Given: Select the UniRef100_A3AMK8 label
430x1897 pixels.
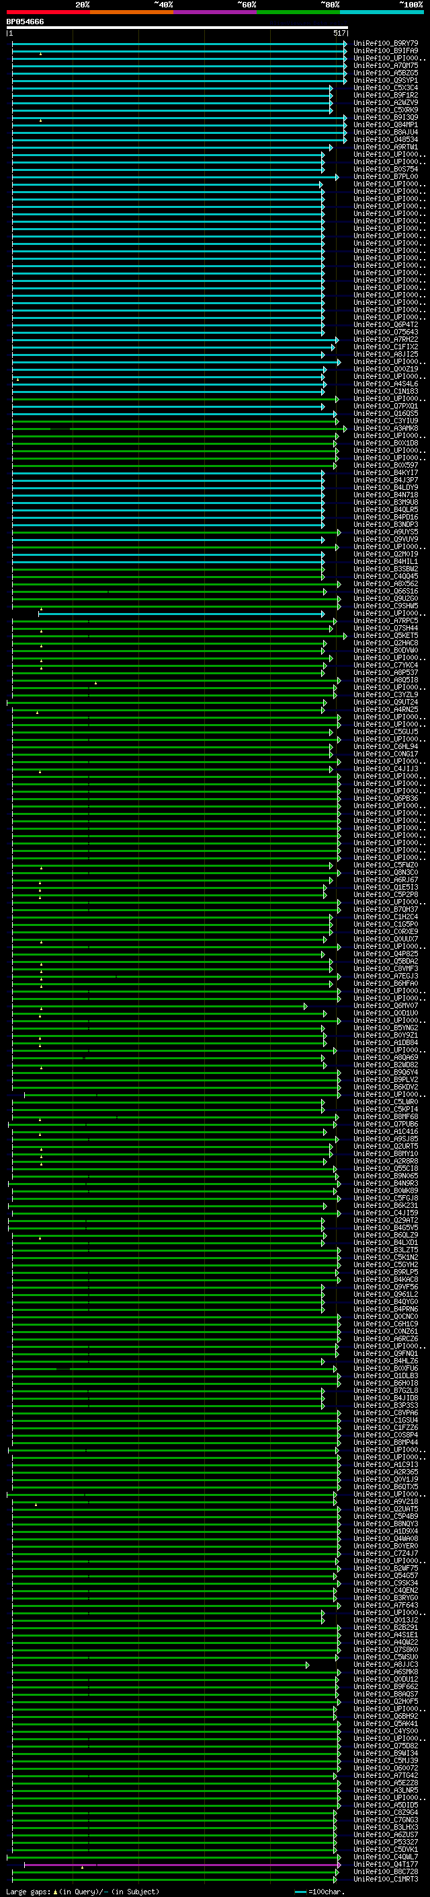Looking at the screenshot, I should click(x=386, y=428).
